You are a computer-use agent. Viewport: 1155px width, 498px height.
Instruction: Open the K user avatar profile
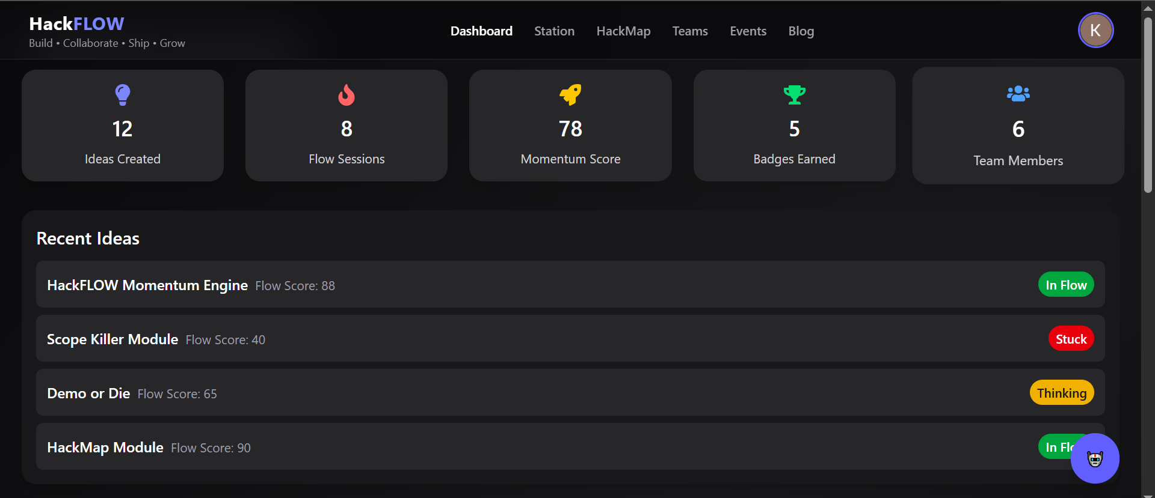click(x=1095, y=30)
